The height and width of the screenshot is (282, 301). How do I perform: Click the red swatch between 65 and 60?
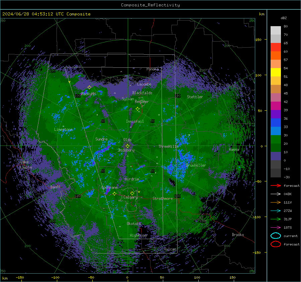pos(276,47)
